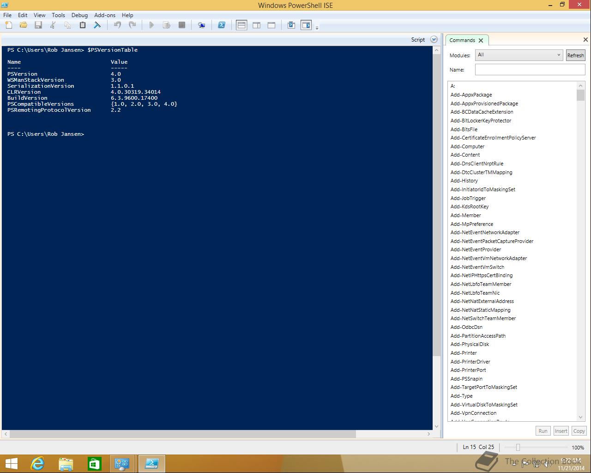Save the script with floppy disk icon
Viewport: 591px width, 473px height.
pyautogui.click(x=38, y=25)
